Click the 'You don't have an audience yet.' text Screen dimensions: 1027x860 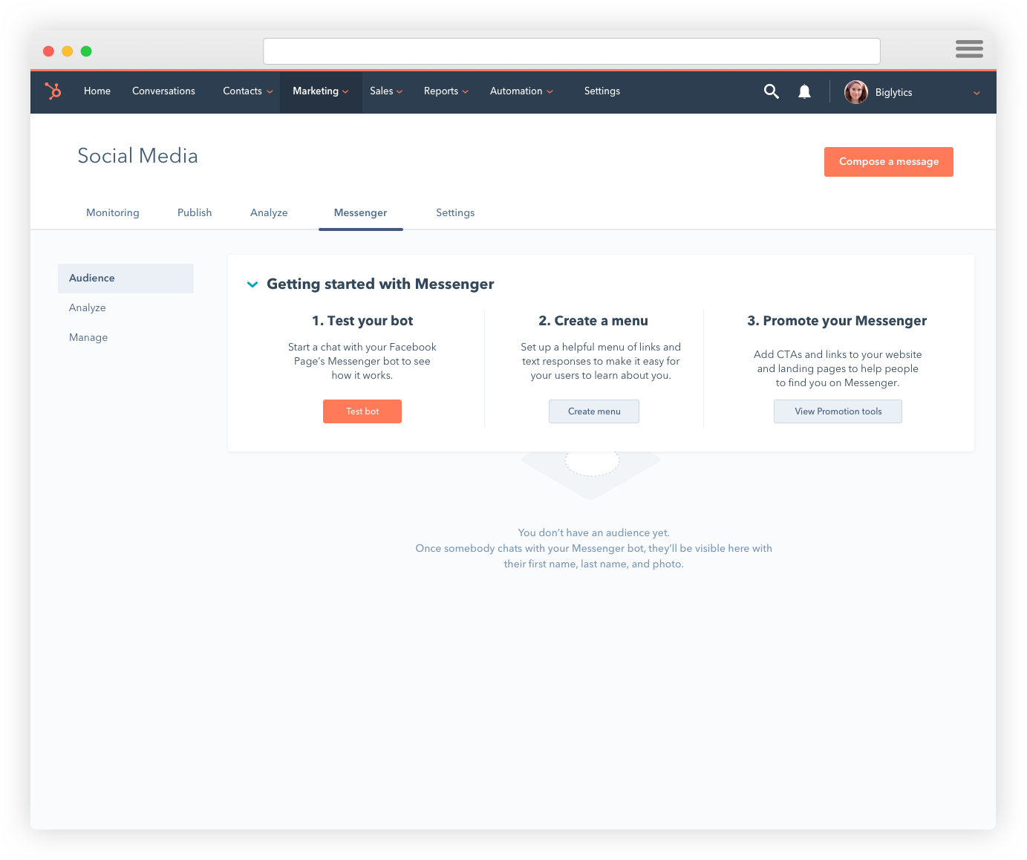(594, 532)
